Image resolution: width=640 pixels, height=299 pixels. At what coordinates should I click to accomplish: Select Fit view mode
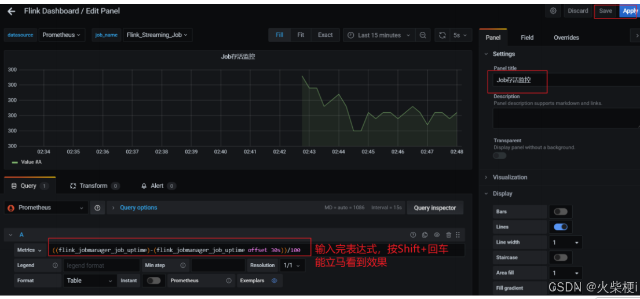pyautogui.click(x=301, y=35)
